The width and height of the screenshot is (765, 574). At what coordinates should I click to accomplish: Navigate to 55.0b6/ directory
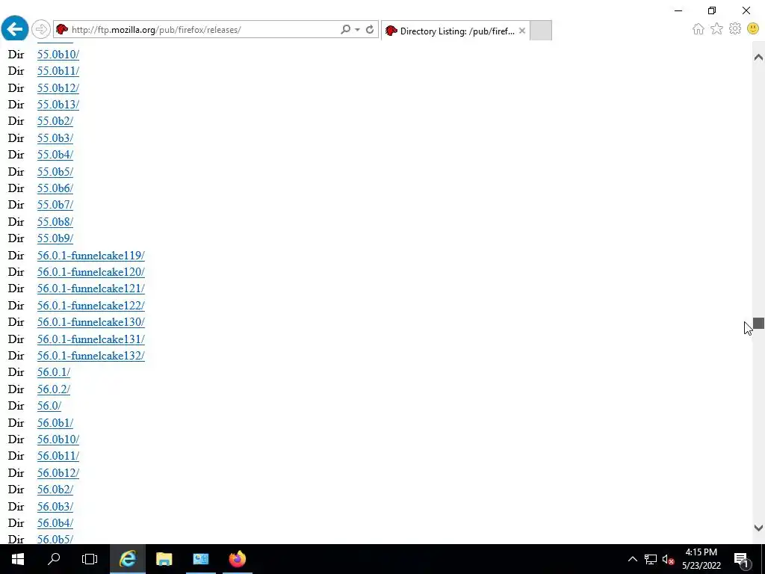[x=55, y=188]
